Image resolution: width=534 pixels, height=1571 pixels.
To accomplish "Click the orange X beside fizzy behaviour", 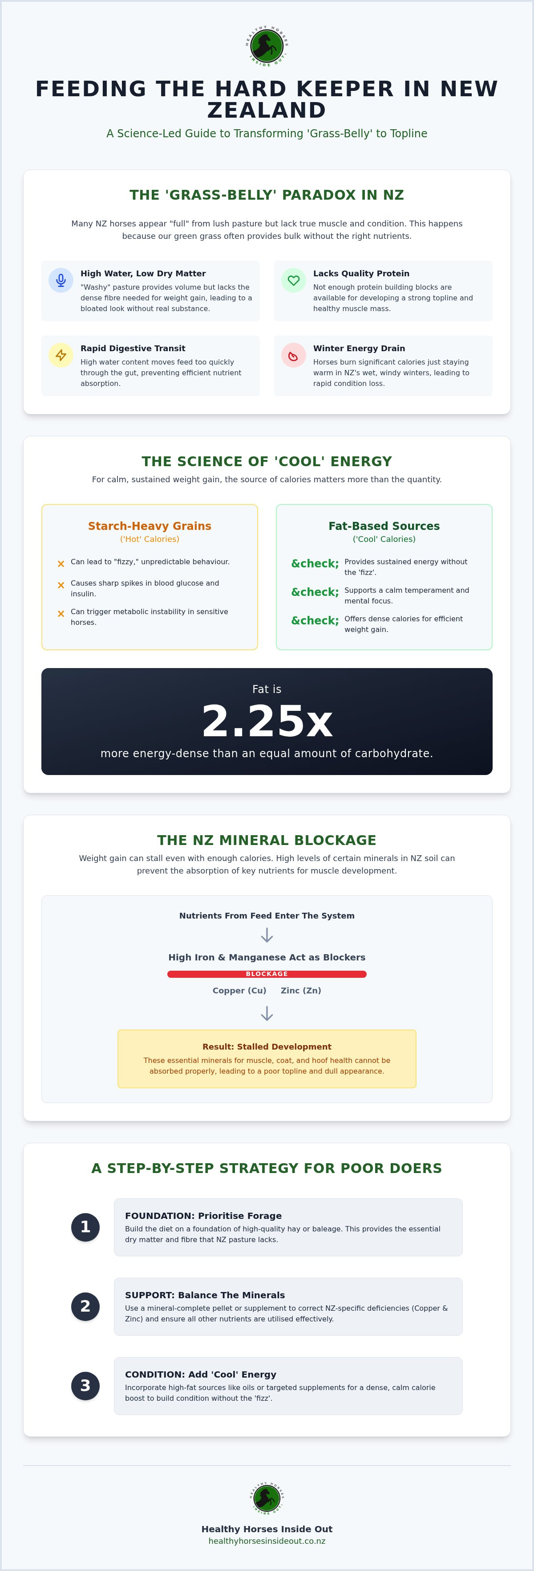I will pyautogui.click(x=61, y=563).
